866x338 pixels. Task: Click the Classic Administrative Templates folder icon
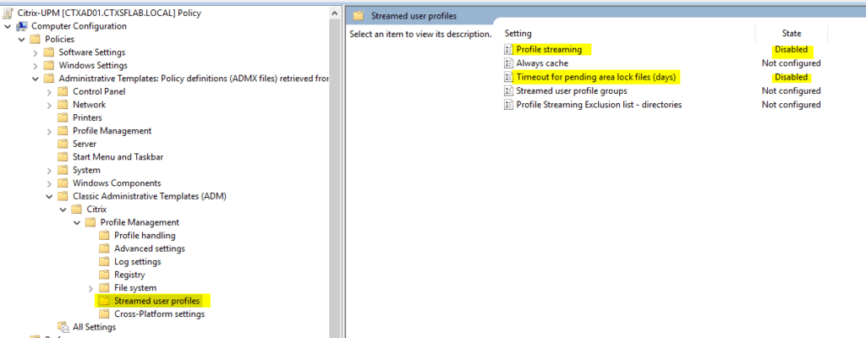[63, 196]
